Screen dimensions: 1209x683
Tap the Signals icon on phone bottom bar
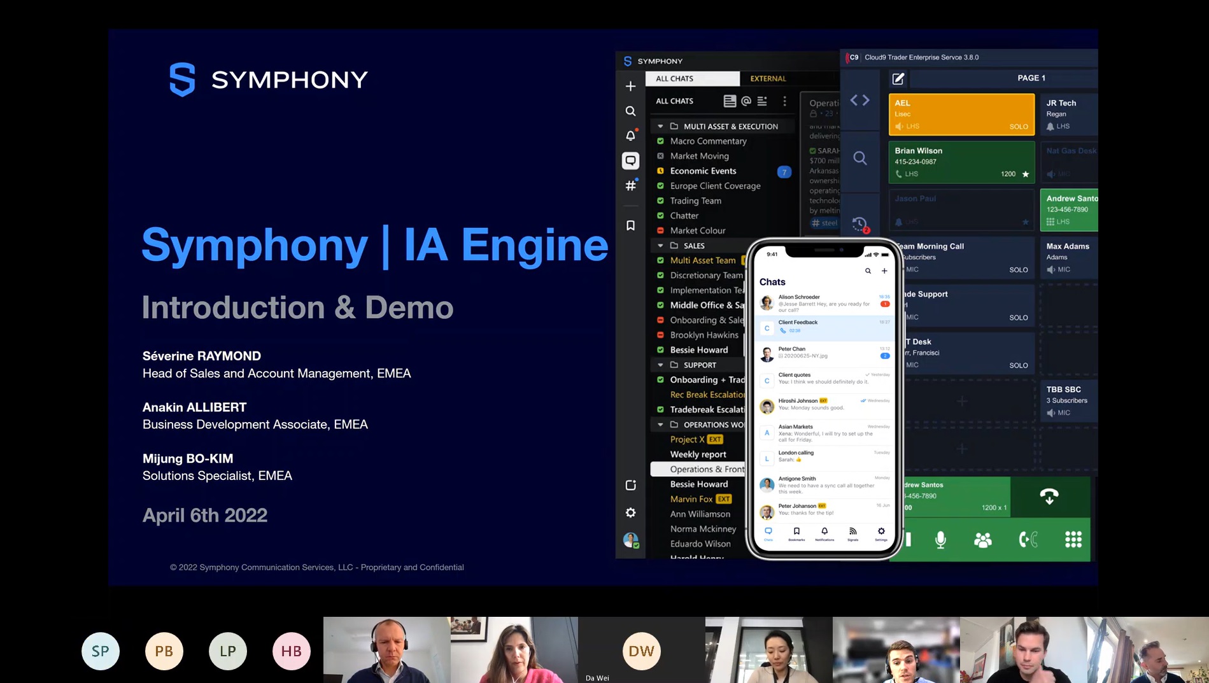point(852,532)
